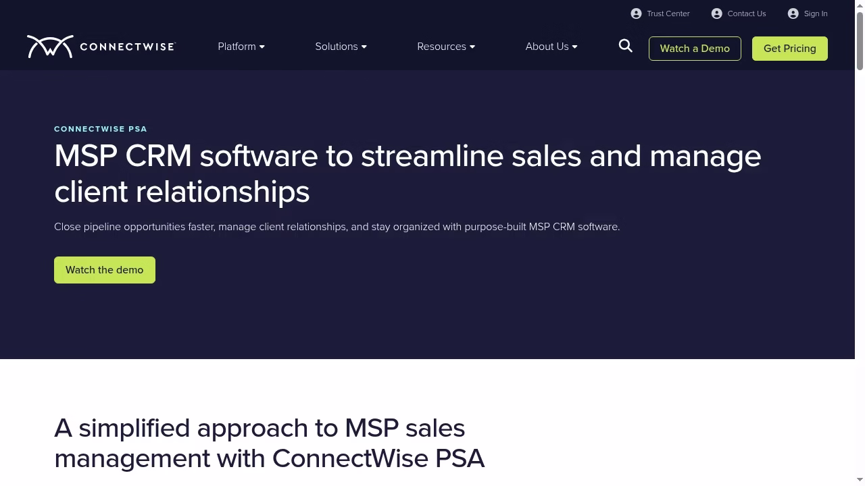
Task: Click the Trust Center person icon
Action: click(636, 13)
